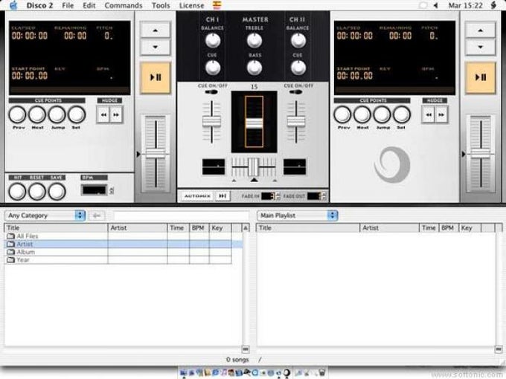
Task: Open the Edit menu
Action: [x=89, y=5]
